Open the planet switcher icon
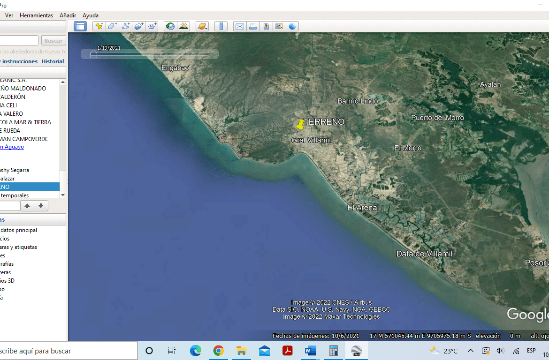This screenshot has height=360, width=549. [x=202, y=26]
